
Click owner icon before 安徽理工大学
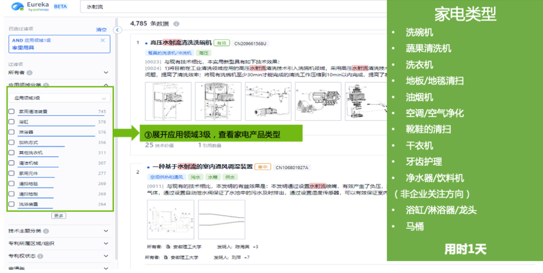click(167, 247)
